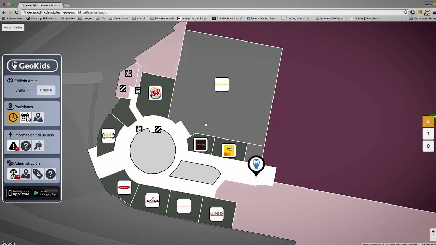
Task: Open the IOs bookmarks folder
Action: tap(100, 18)
